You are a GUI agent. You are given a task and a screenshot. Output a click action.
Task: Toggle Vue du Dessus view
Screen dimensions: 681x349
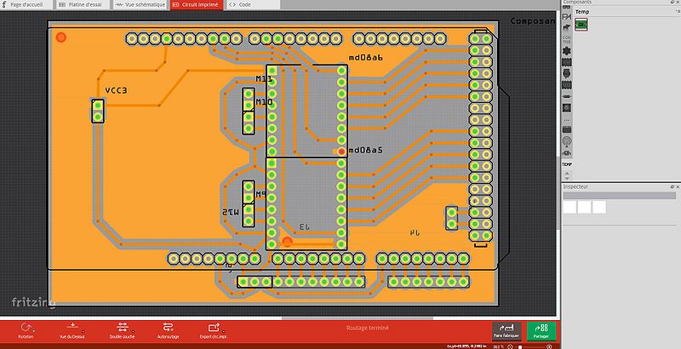[x=72, y=327]
